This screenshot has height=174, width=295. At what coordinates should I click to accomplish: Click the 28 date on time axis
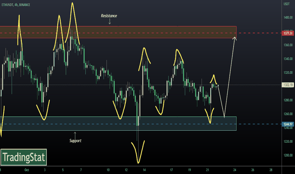(x=271, y=170)
